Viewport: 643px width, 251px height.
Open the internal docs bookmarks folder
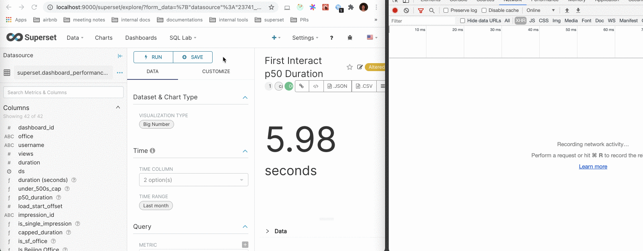coord(131,20)
